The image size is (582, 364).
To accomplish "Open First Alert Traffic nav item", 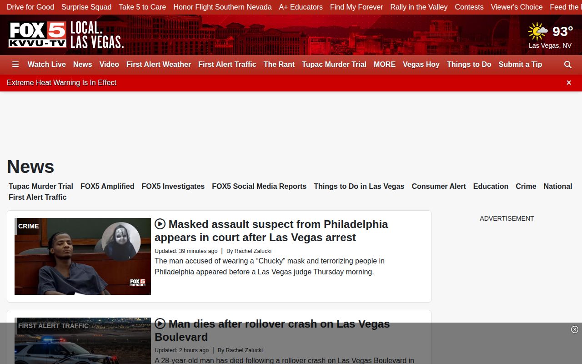I will pyautogui.click(x=227, y=65).
